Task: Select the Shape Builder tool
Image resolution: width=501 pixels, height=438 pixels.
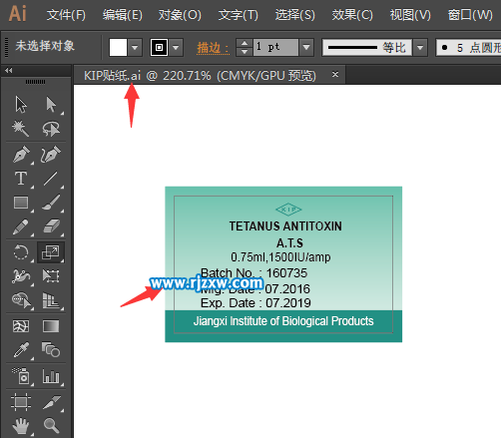Action: [x=21, y=300]
